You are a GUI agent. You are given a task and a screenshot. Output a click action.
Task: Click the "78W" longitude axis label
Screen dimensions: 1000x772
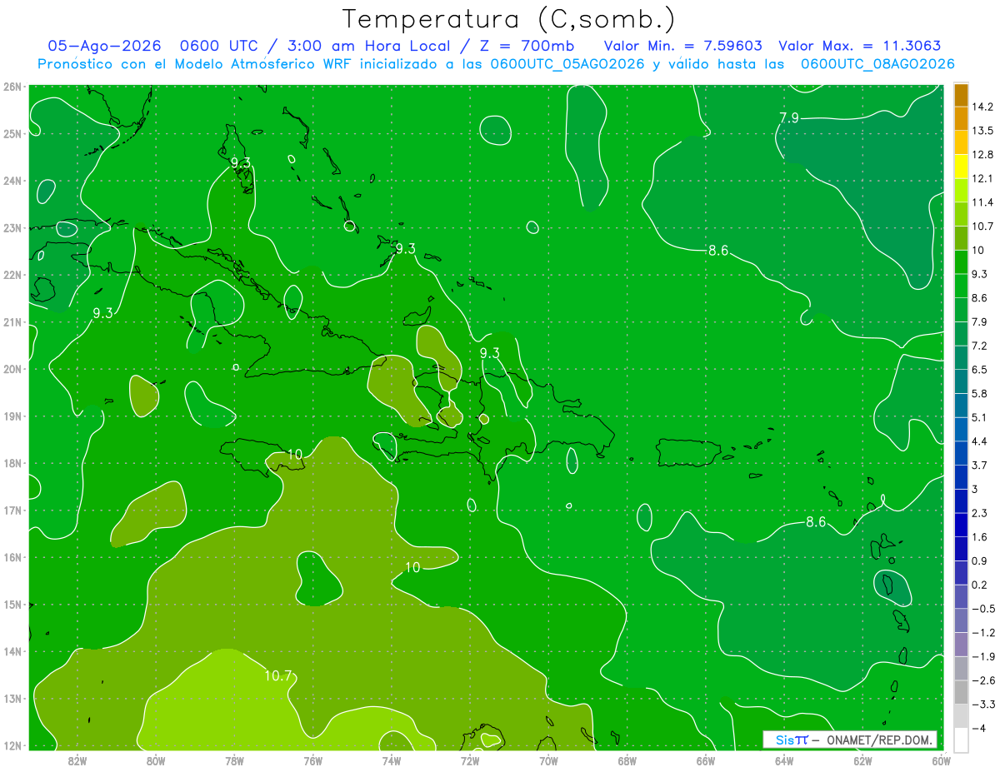234,760
